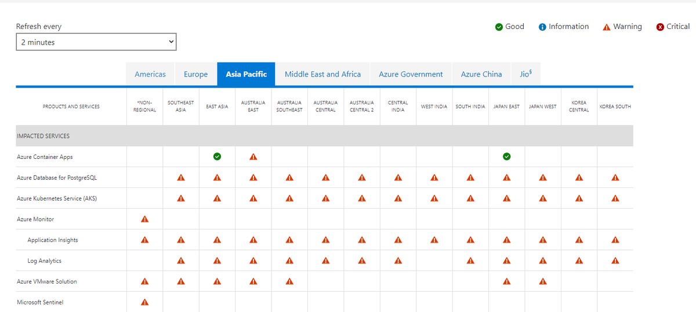The height and width of the screenshot is (312, 696).
Task: Click the Information legend blue icon
Action: click(542, 27)
